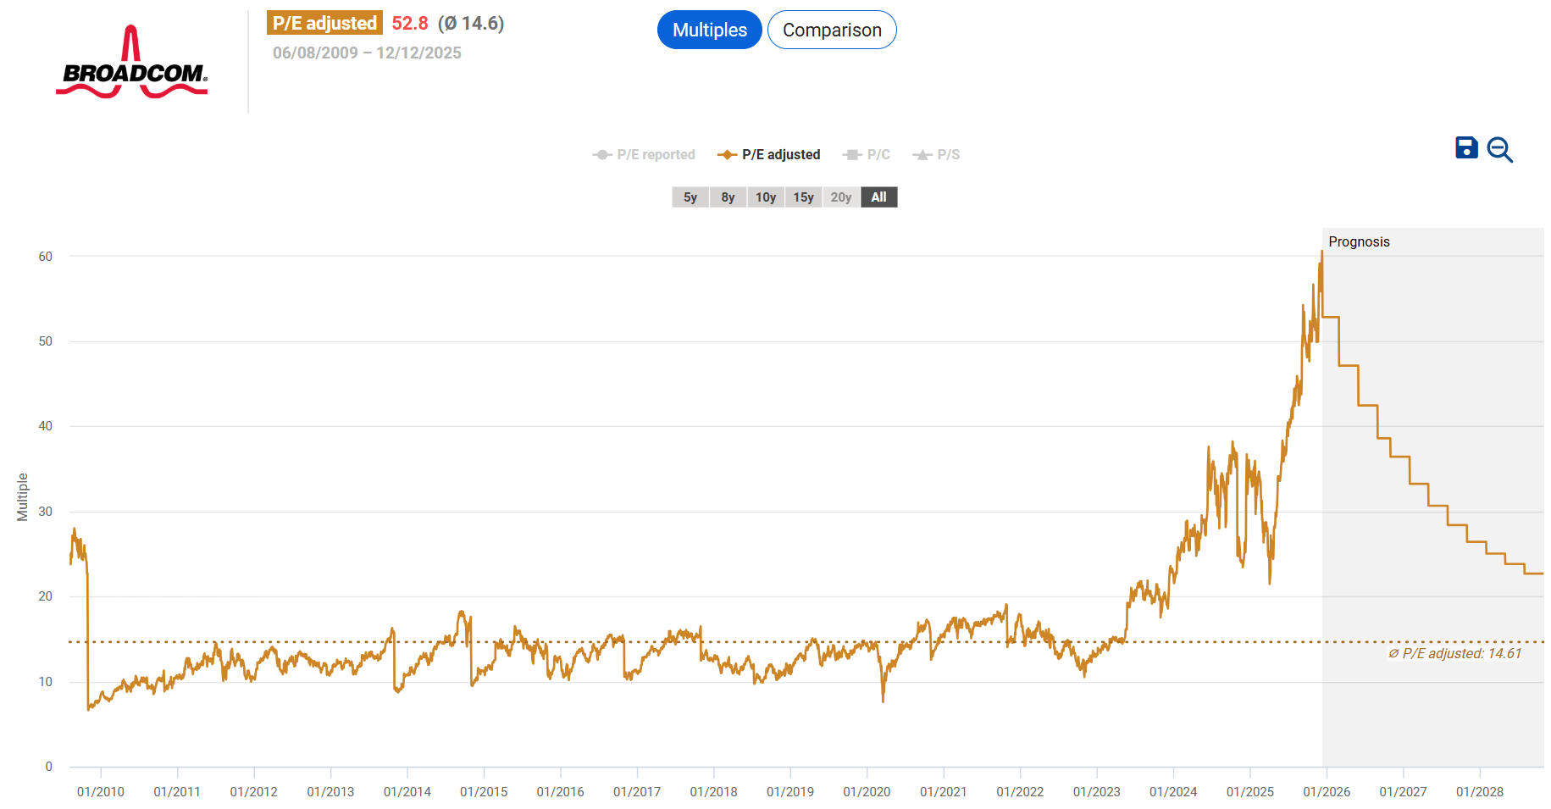Select the 5y time range
The image size is (1551, 809).
(690, 197)
